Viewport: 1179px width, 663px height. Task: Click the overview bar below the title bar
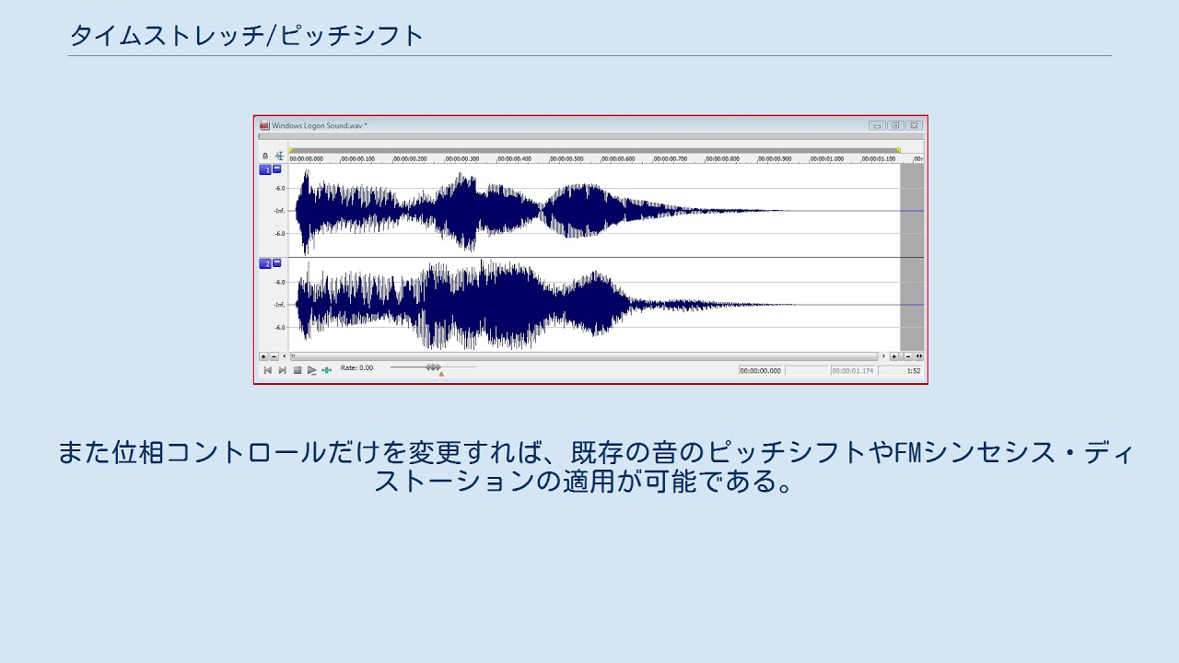pos(590,136)
